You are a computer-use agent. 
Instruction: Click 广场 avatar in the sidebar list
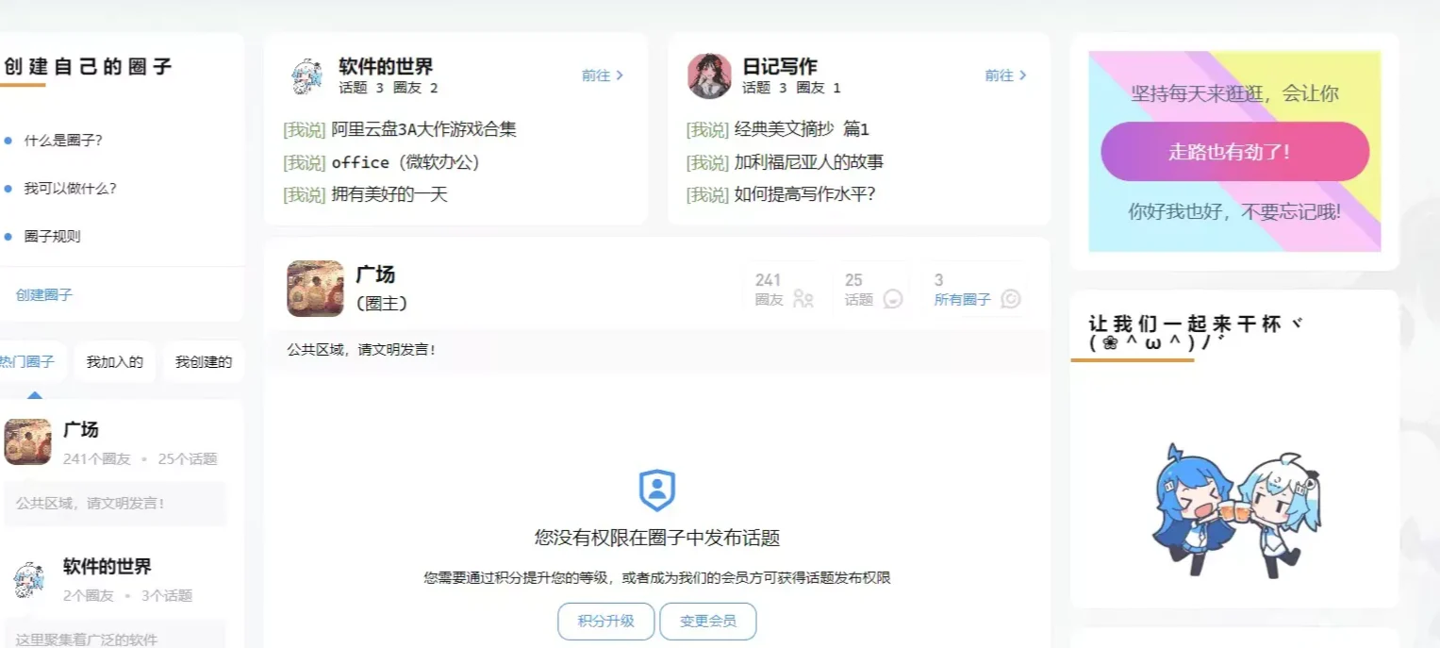[x=28, y=442]
